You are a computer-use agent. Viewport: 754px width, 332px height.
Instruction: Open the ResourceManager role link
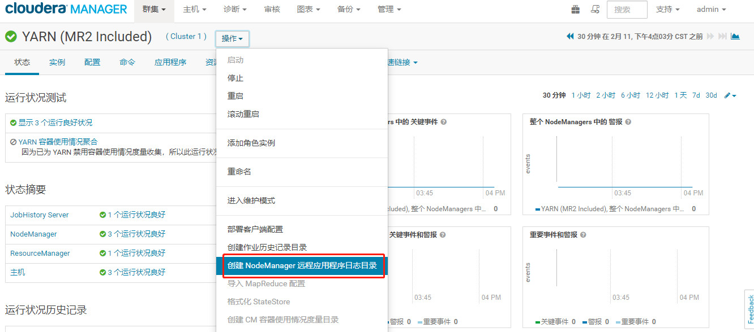click(40, 254)
